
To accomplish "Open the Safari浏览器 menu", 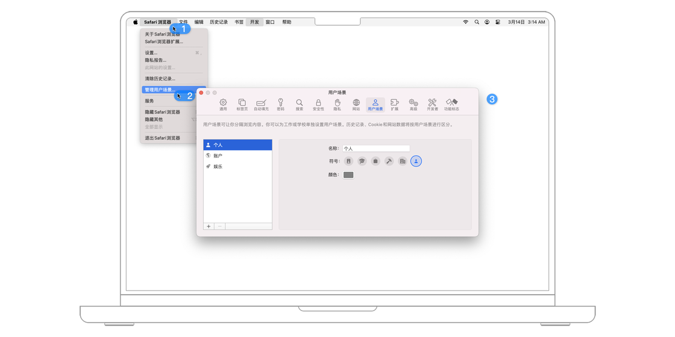I will point(157,22).
